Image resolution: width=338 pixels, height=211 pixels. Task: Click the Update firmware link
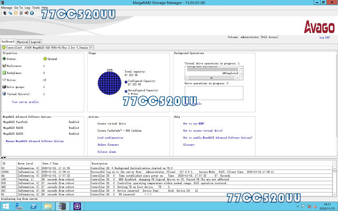(108, 145)
